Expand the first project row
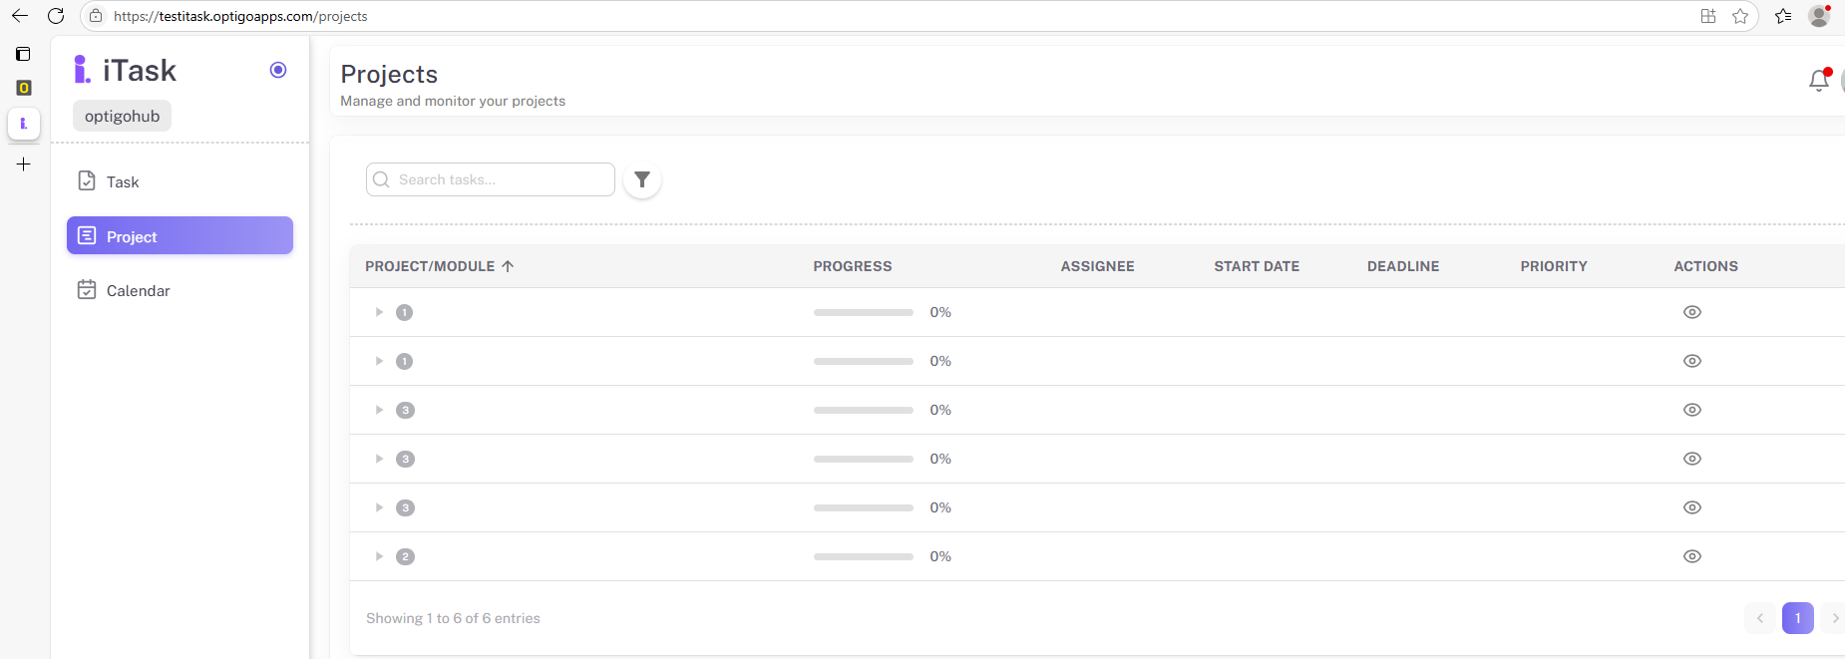 pyautogui.click(x=379, y=312)
